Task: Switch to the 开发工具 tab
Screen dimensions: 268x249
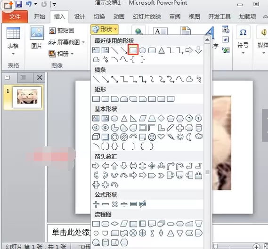Action: point(219,16)
